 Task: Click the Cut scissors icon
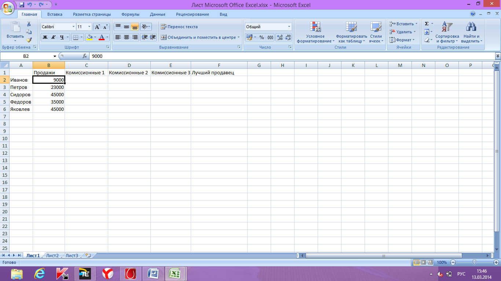(x=29, y=24)
